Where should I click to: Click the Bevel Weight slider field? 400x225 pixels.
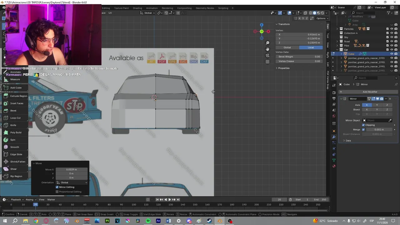pos(299,57)
